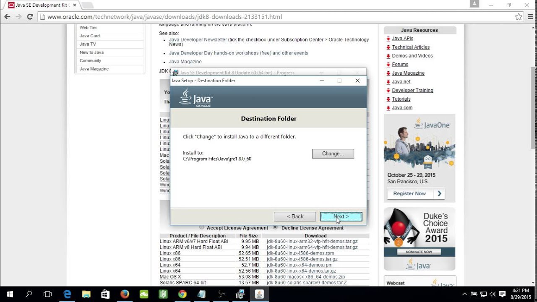The image size is (537, 302).
Task: Open Java Magazine in Java Resources
Action: click(x=408, y=73)
